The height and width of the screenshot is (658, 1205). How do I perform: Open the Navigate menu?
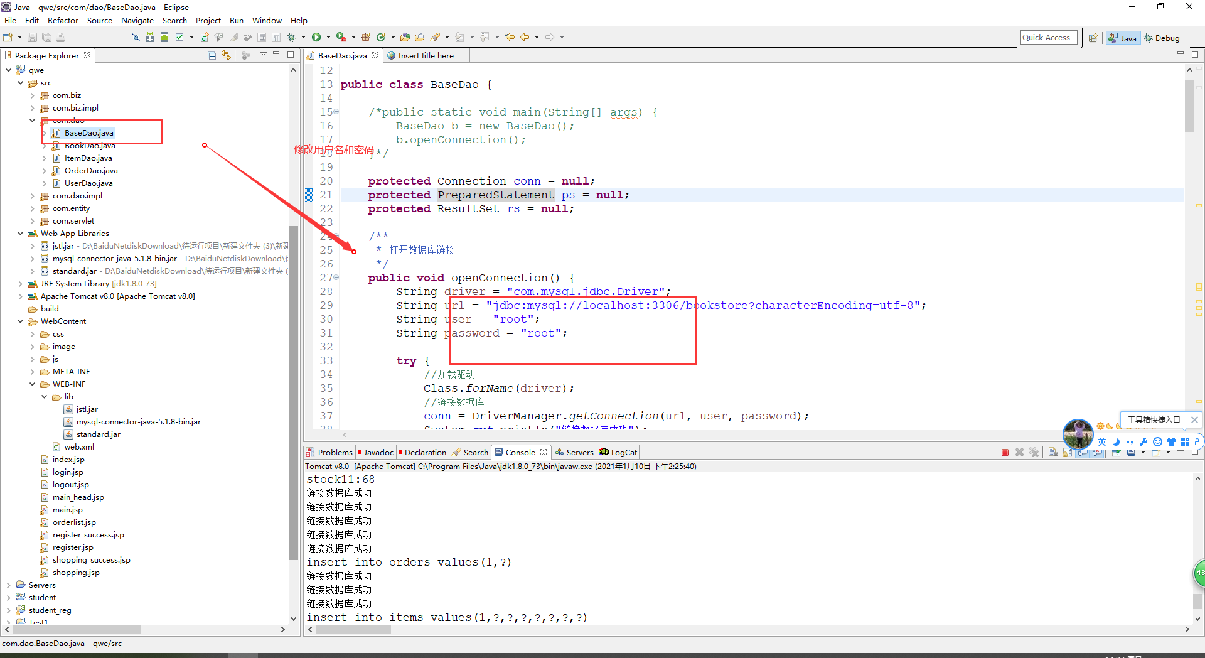point(137,21)
